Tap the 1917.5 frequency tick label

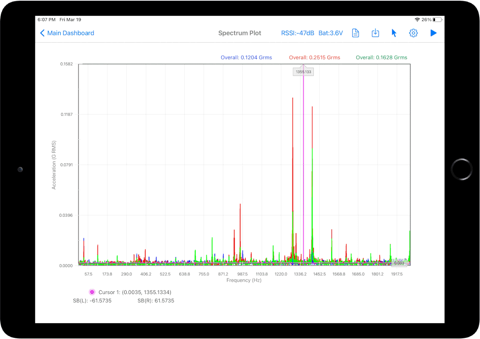[397, 274]
